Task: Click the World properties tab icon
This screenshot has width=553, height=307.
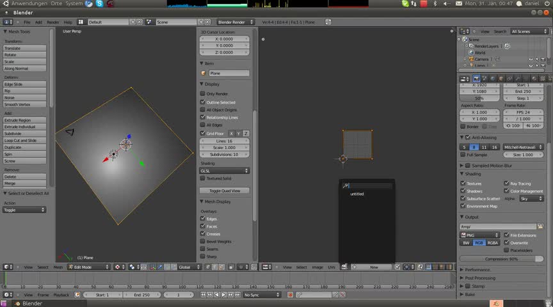Action: point(493,78)
